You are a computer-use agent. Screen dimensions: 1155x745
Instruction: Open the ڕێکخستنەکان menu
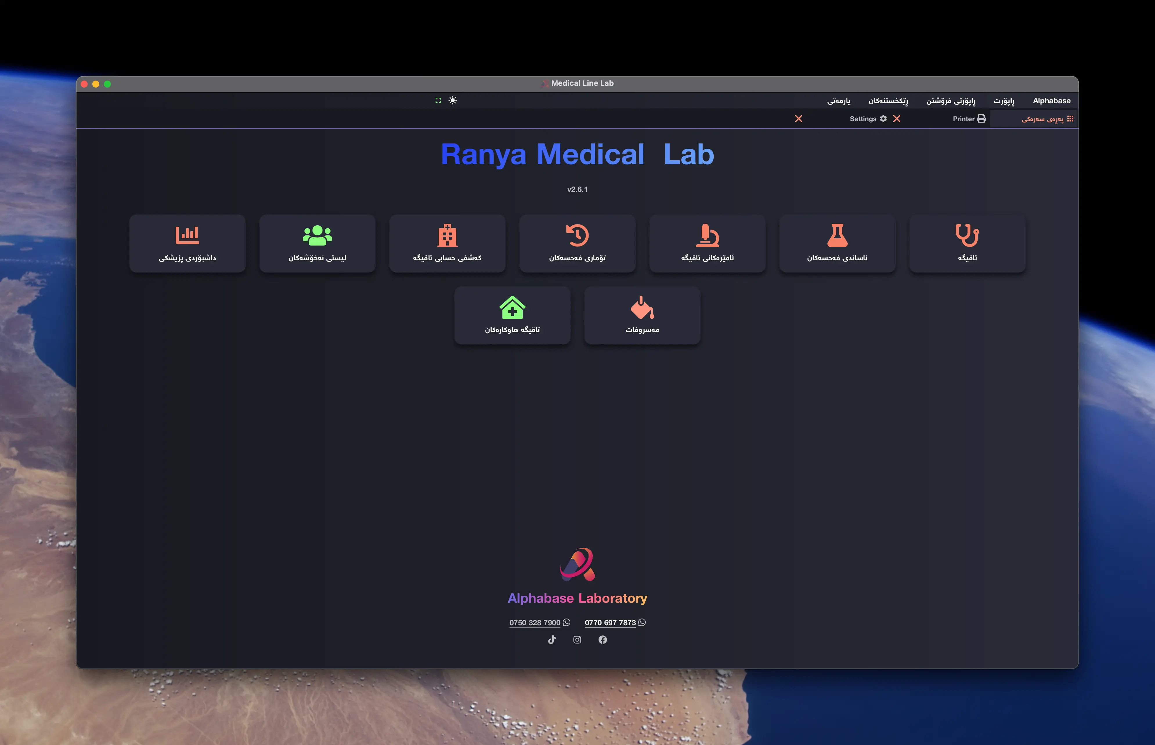888,101
